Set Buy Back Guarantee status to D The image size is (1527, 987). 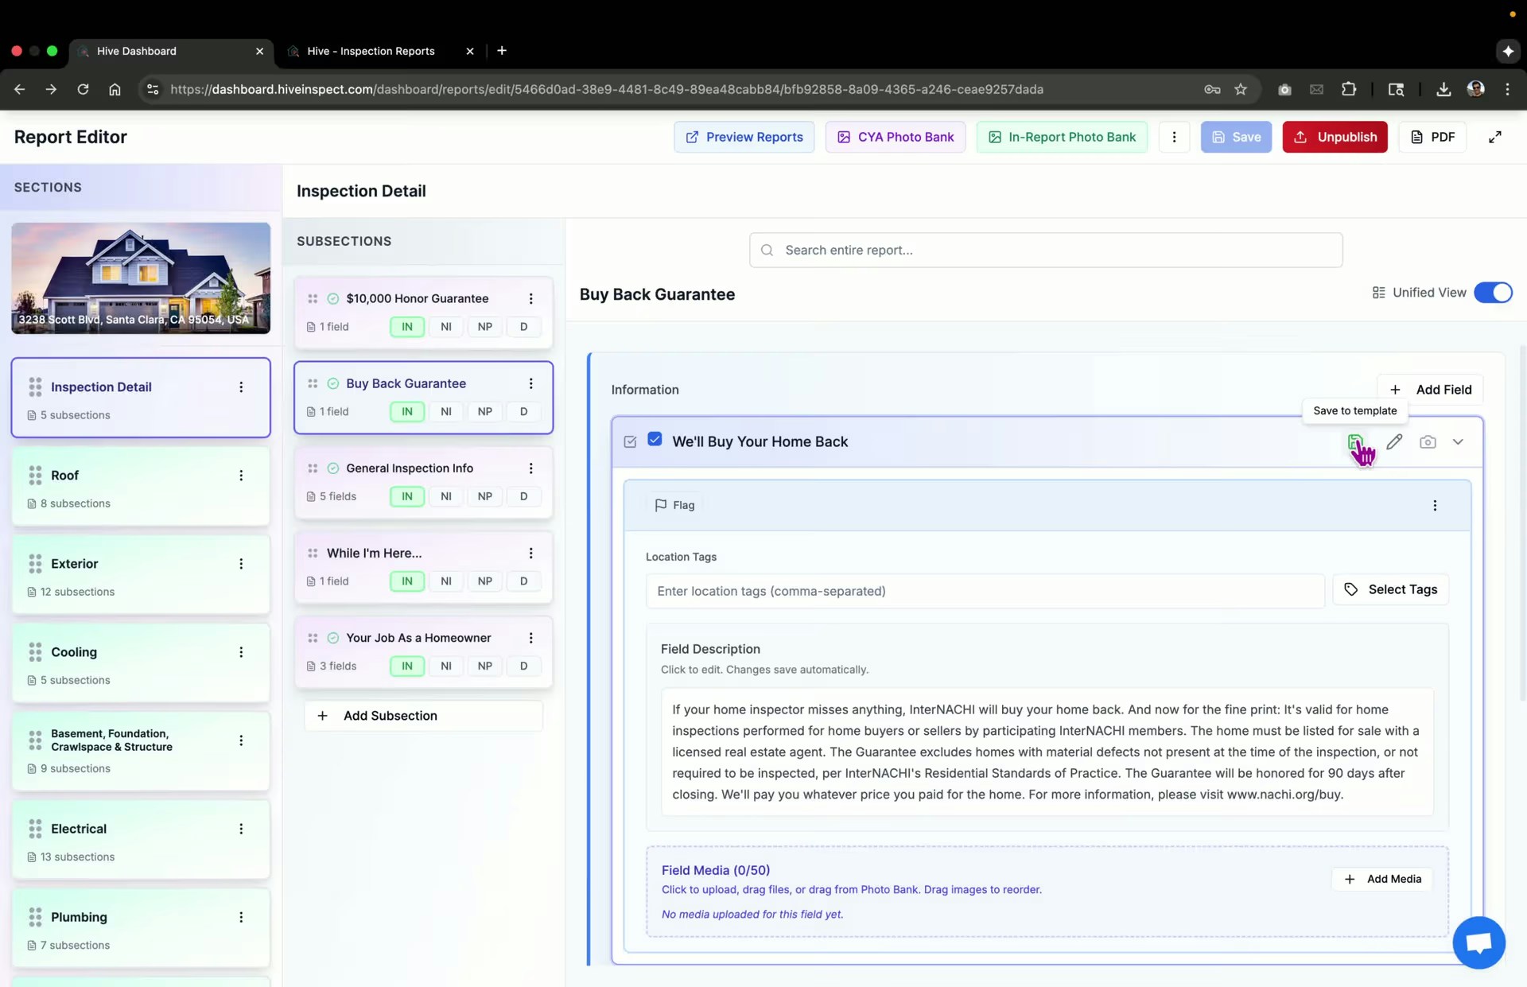[x=524, y=412]
